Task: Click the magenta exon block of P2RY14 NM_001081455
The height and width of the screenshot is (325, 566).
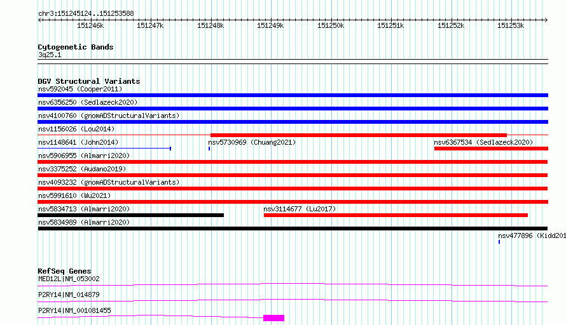Action: point(274,318)
